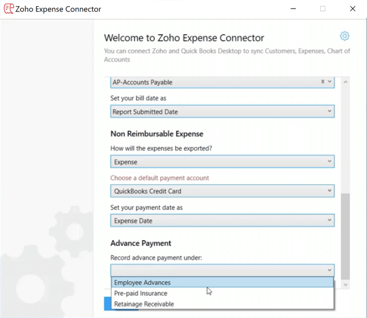Close the Zoho Expense Connector window

353,9
